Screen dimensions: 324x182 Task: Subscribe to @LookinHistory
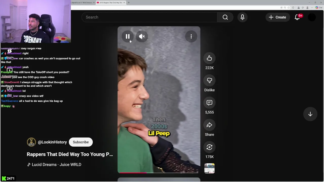81,142
